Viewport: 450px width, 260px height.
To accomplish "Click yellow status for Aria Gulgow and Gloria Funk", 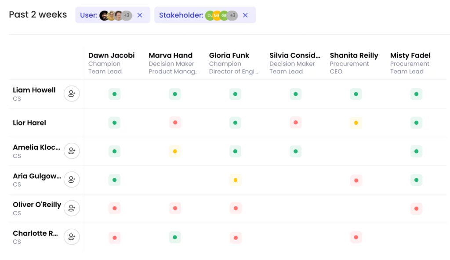I will (235, 180).
